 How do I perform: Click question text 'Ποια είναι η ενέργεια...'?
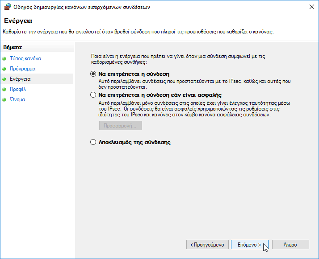(x=178, y=59)
